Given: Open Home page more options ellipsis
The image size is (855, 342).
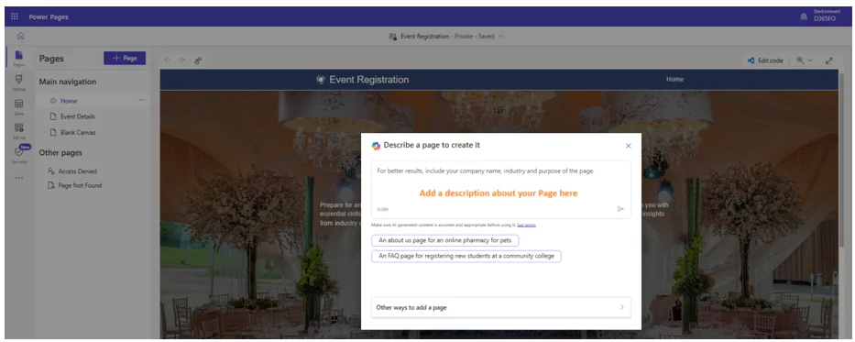Looking at the screenshot, I should coord(142,100).
